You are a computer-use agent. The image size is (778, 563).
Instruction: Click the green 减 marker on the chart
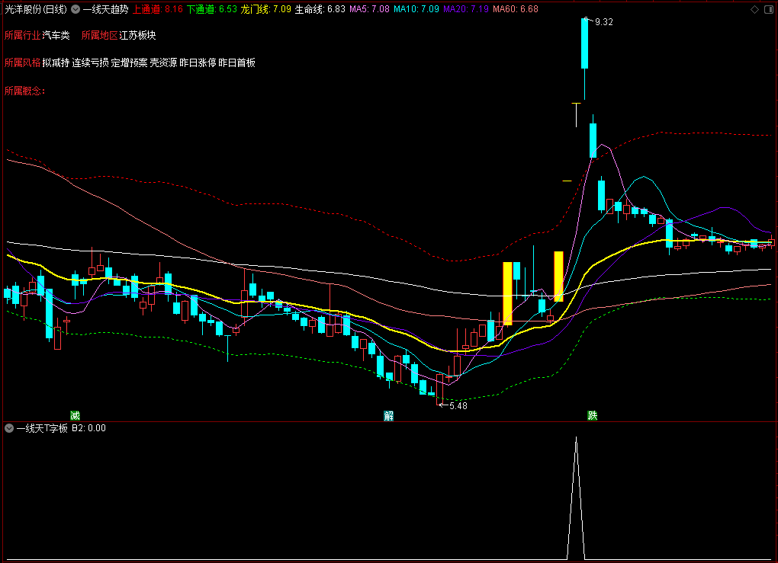[x=75, y=415]
